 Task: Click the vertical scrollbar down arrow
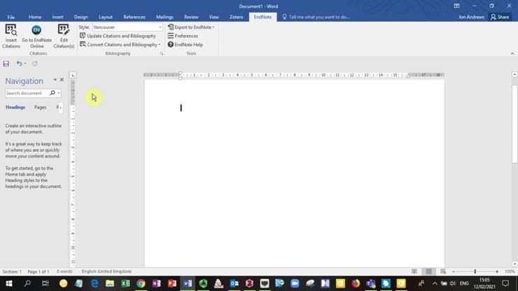point(514,264)
